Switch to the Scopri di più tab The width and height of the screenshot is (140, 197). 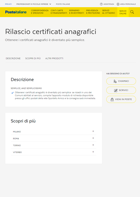click(33, 58)
